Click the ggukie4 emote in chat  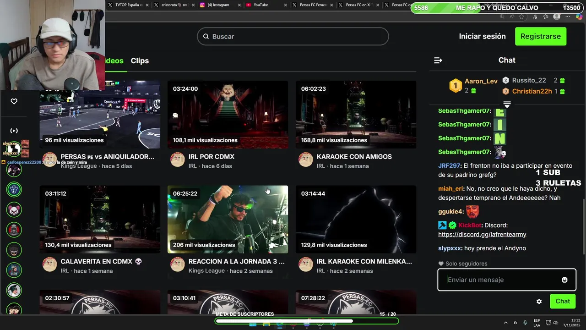pyautogui.click(x=472, y=211)
